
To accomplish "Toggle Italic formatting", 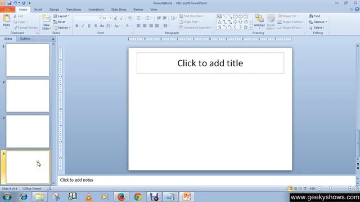I will [83, 26].
